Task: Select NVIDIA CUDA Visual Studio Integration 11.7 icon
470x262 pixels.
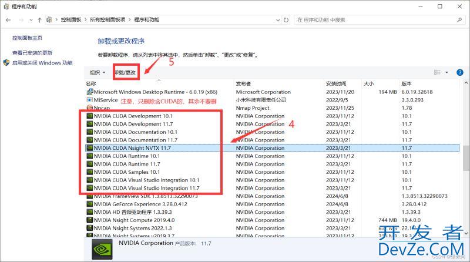Action: point(89,188)
